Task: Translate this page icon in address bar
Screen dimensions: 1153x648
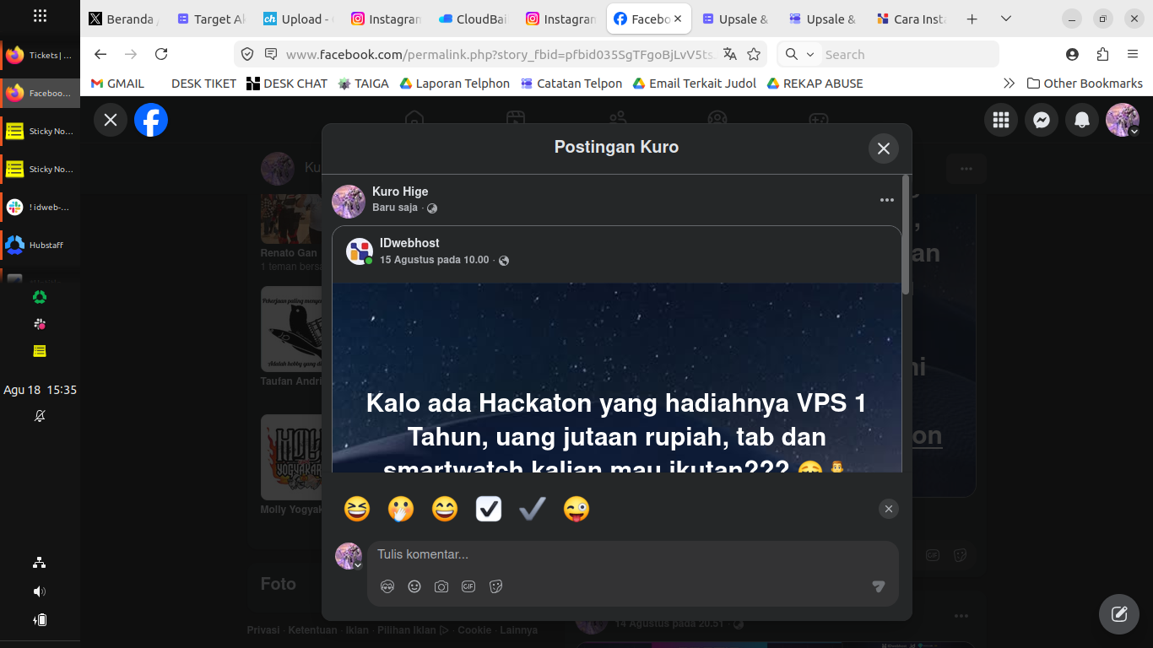Action: coord(730,54)
